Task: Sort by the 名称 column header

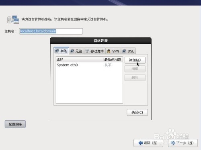Action: [80, 60]
